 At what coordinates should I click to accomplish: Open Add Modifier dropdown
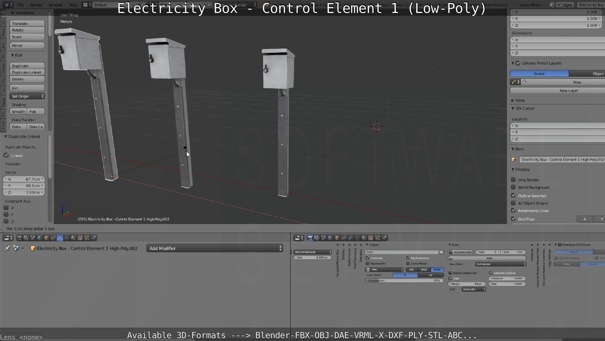(x=214, y=248)
